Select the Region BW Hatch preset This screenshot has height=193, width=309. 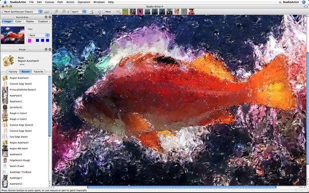tap(24, 149)
